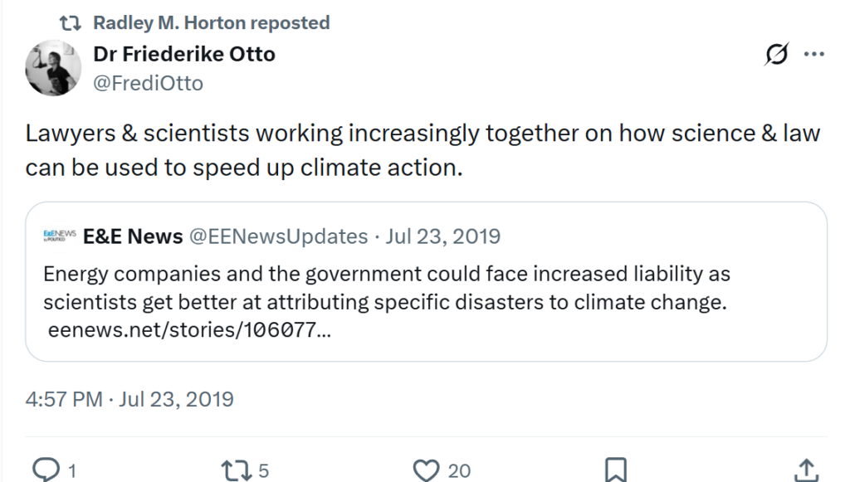Open the three-dot more options menu

814,54
